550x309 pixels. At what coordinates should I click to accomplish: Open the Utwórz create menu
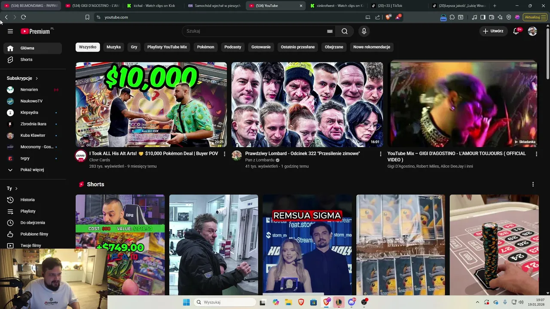pyautogui.click(x=493, y=31)
